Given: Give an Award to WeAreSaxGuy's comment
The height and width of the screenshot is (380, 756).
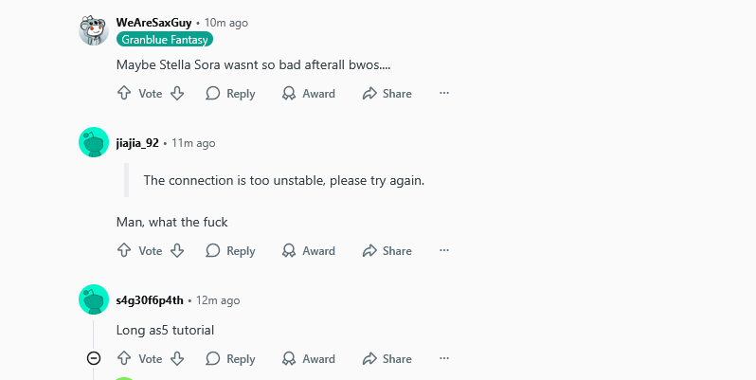Looking at the screenshot, I should pyautogui.click(x=309, y=93).
